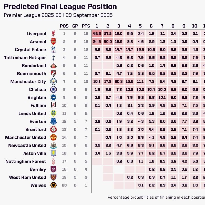Click Arsenal's 34.6 probability cell
Viewport: 205px width, 205px height.
97,42
